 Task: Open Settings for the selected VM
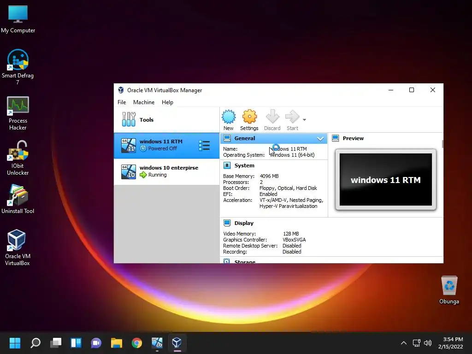coord(249,120)
